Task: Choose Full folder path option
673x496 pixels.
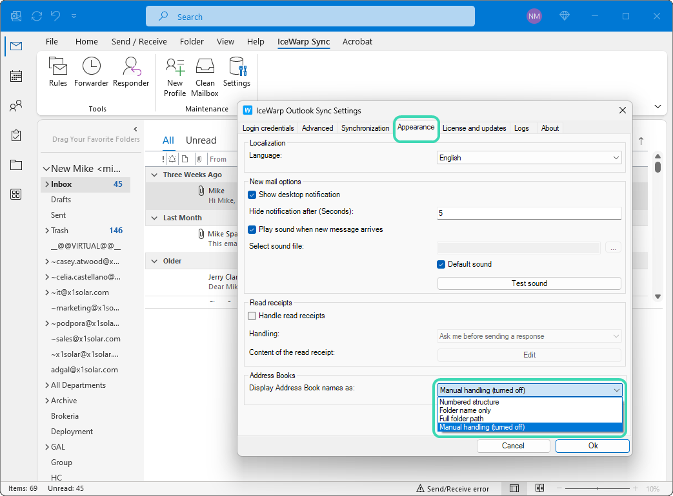Action: coord(461,419)
